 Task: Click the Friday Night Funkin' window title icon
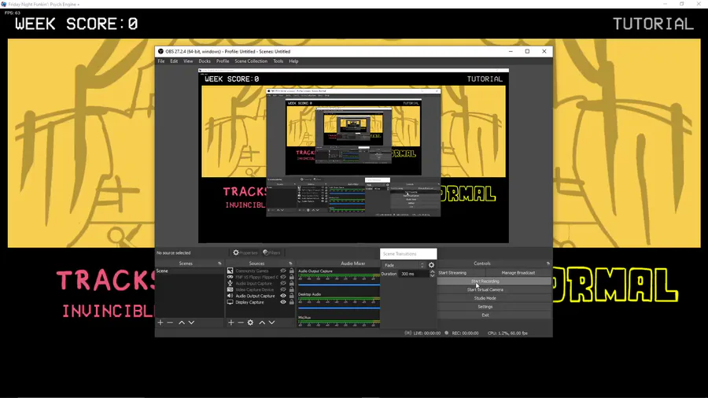[4, 4]
